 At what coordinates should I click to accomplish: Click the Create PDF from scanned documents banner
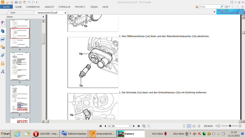click(231, 11)
